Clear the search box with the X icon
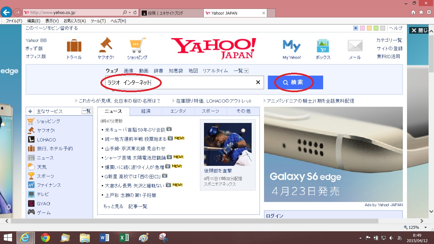This screenshot has height=244, width=434. (258, 83)
